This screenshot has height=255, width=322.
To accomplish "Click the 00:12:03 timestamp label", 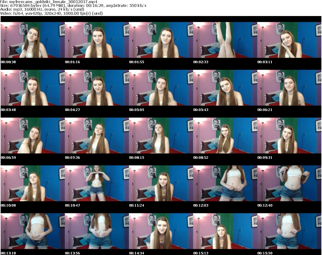I will pos(201,205).
